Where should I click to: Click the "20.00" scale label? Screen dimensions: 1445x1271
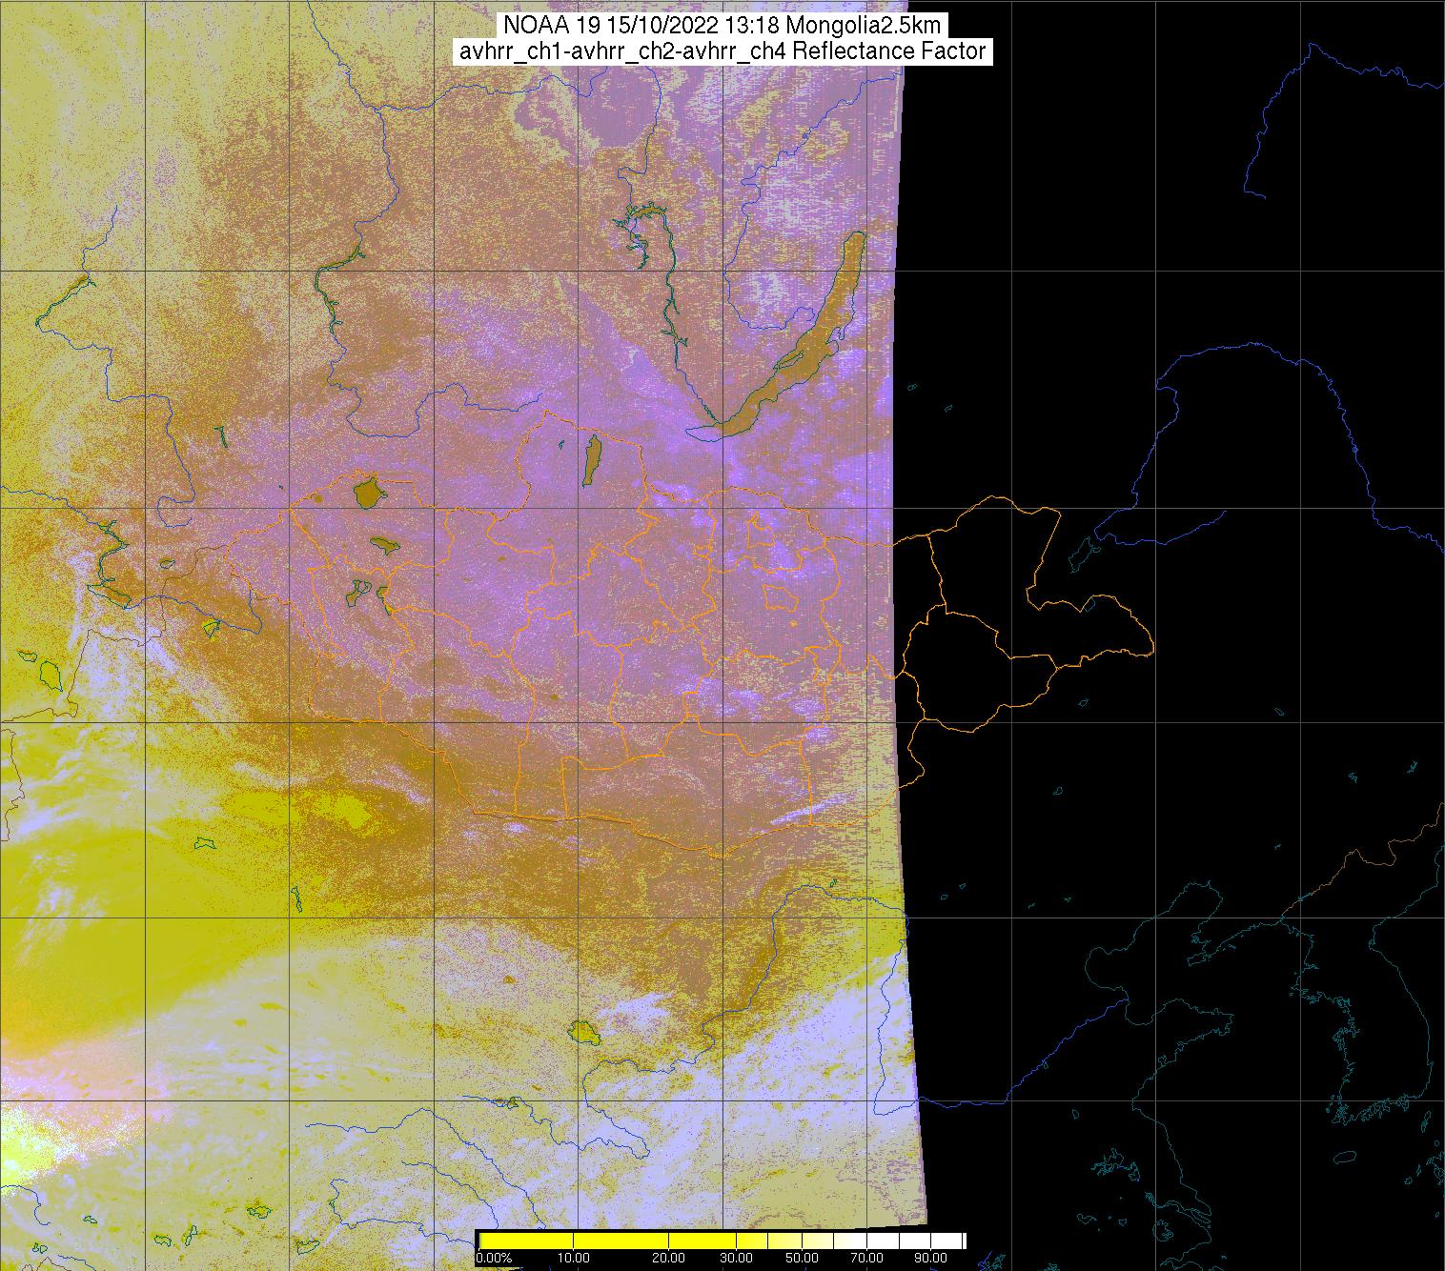pos(669,1259)
